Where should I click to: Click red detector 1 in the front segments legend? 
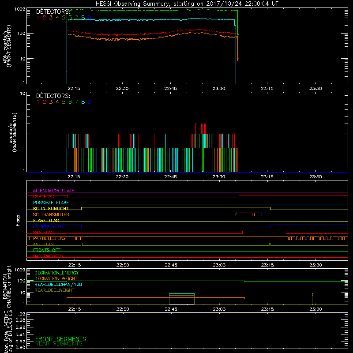38,17
